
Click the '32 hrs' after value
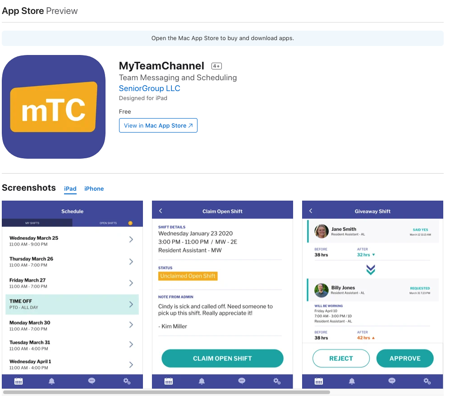click(363, 255)
